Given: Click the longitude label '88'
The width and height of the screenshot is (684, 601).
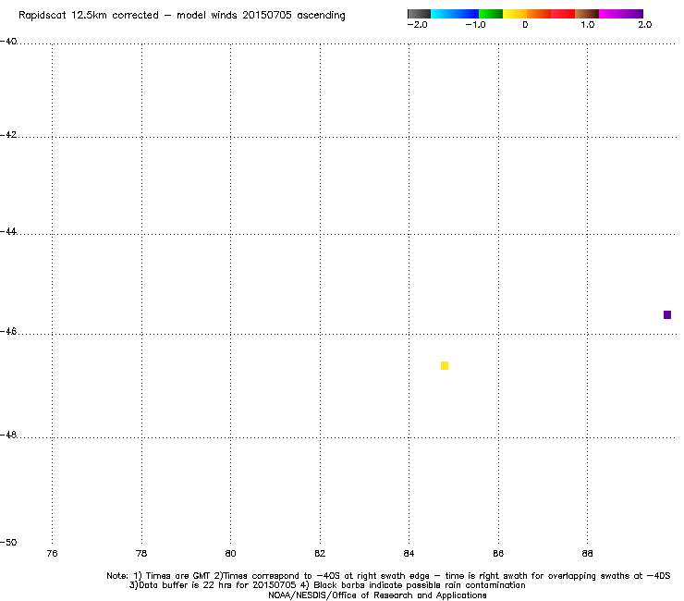Looking at the screenshot, I should 587,554.
